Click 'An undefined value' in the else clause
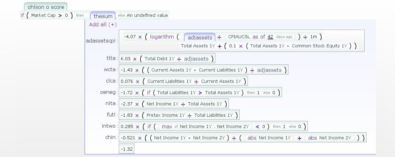This screenshot has width=395, height=157. [x=147, y=15]
